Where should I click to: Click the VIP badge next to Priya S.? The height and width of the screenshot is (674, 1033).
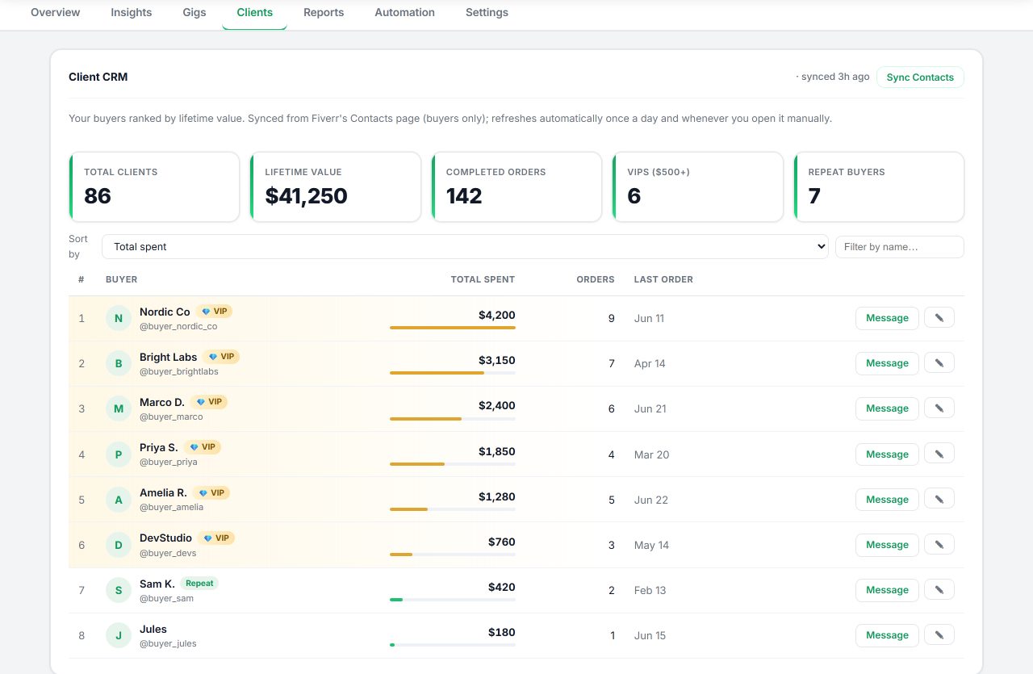(x=203, y=446)
